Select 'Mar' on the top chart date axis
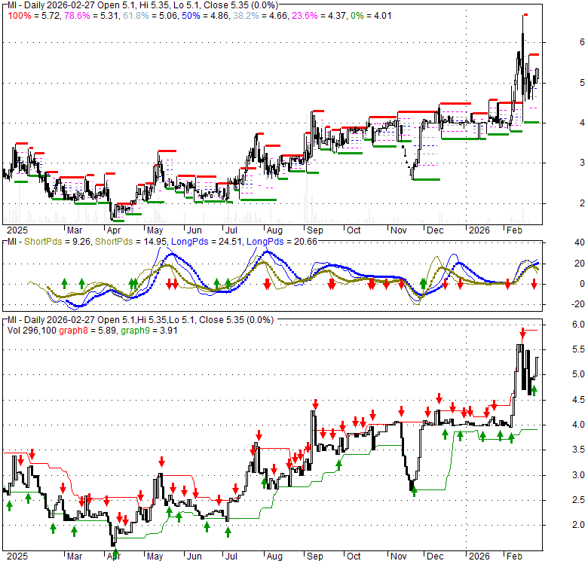 point(74,230)
